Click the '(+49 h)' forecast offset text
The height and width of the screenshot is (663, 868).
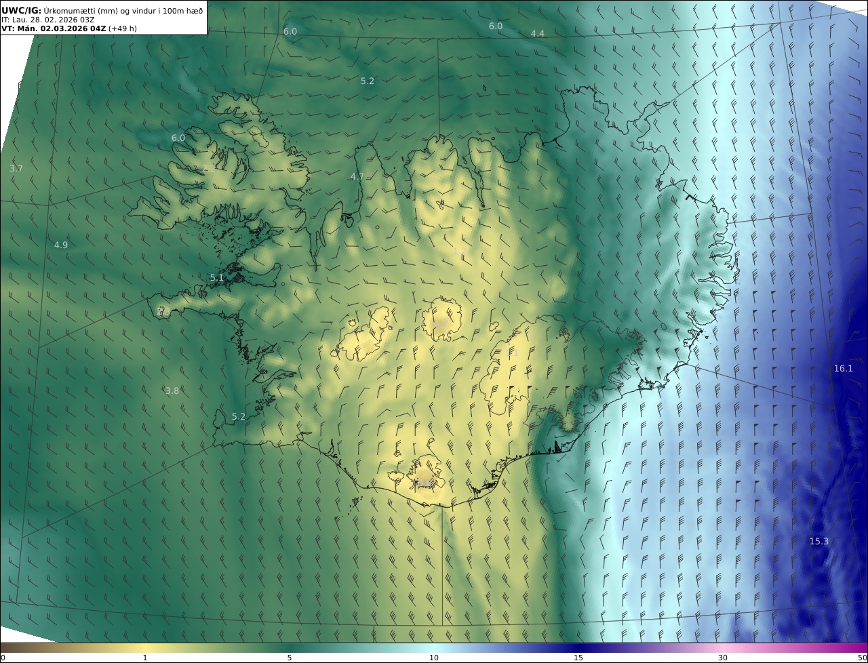point(123,28)
